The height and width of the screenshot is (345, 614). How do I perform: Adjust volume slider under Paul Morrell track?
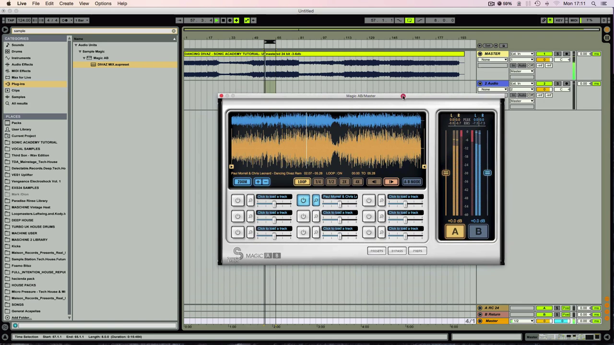pyautogui.click(x=340, y=204)
